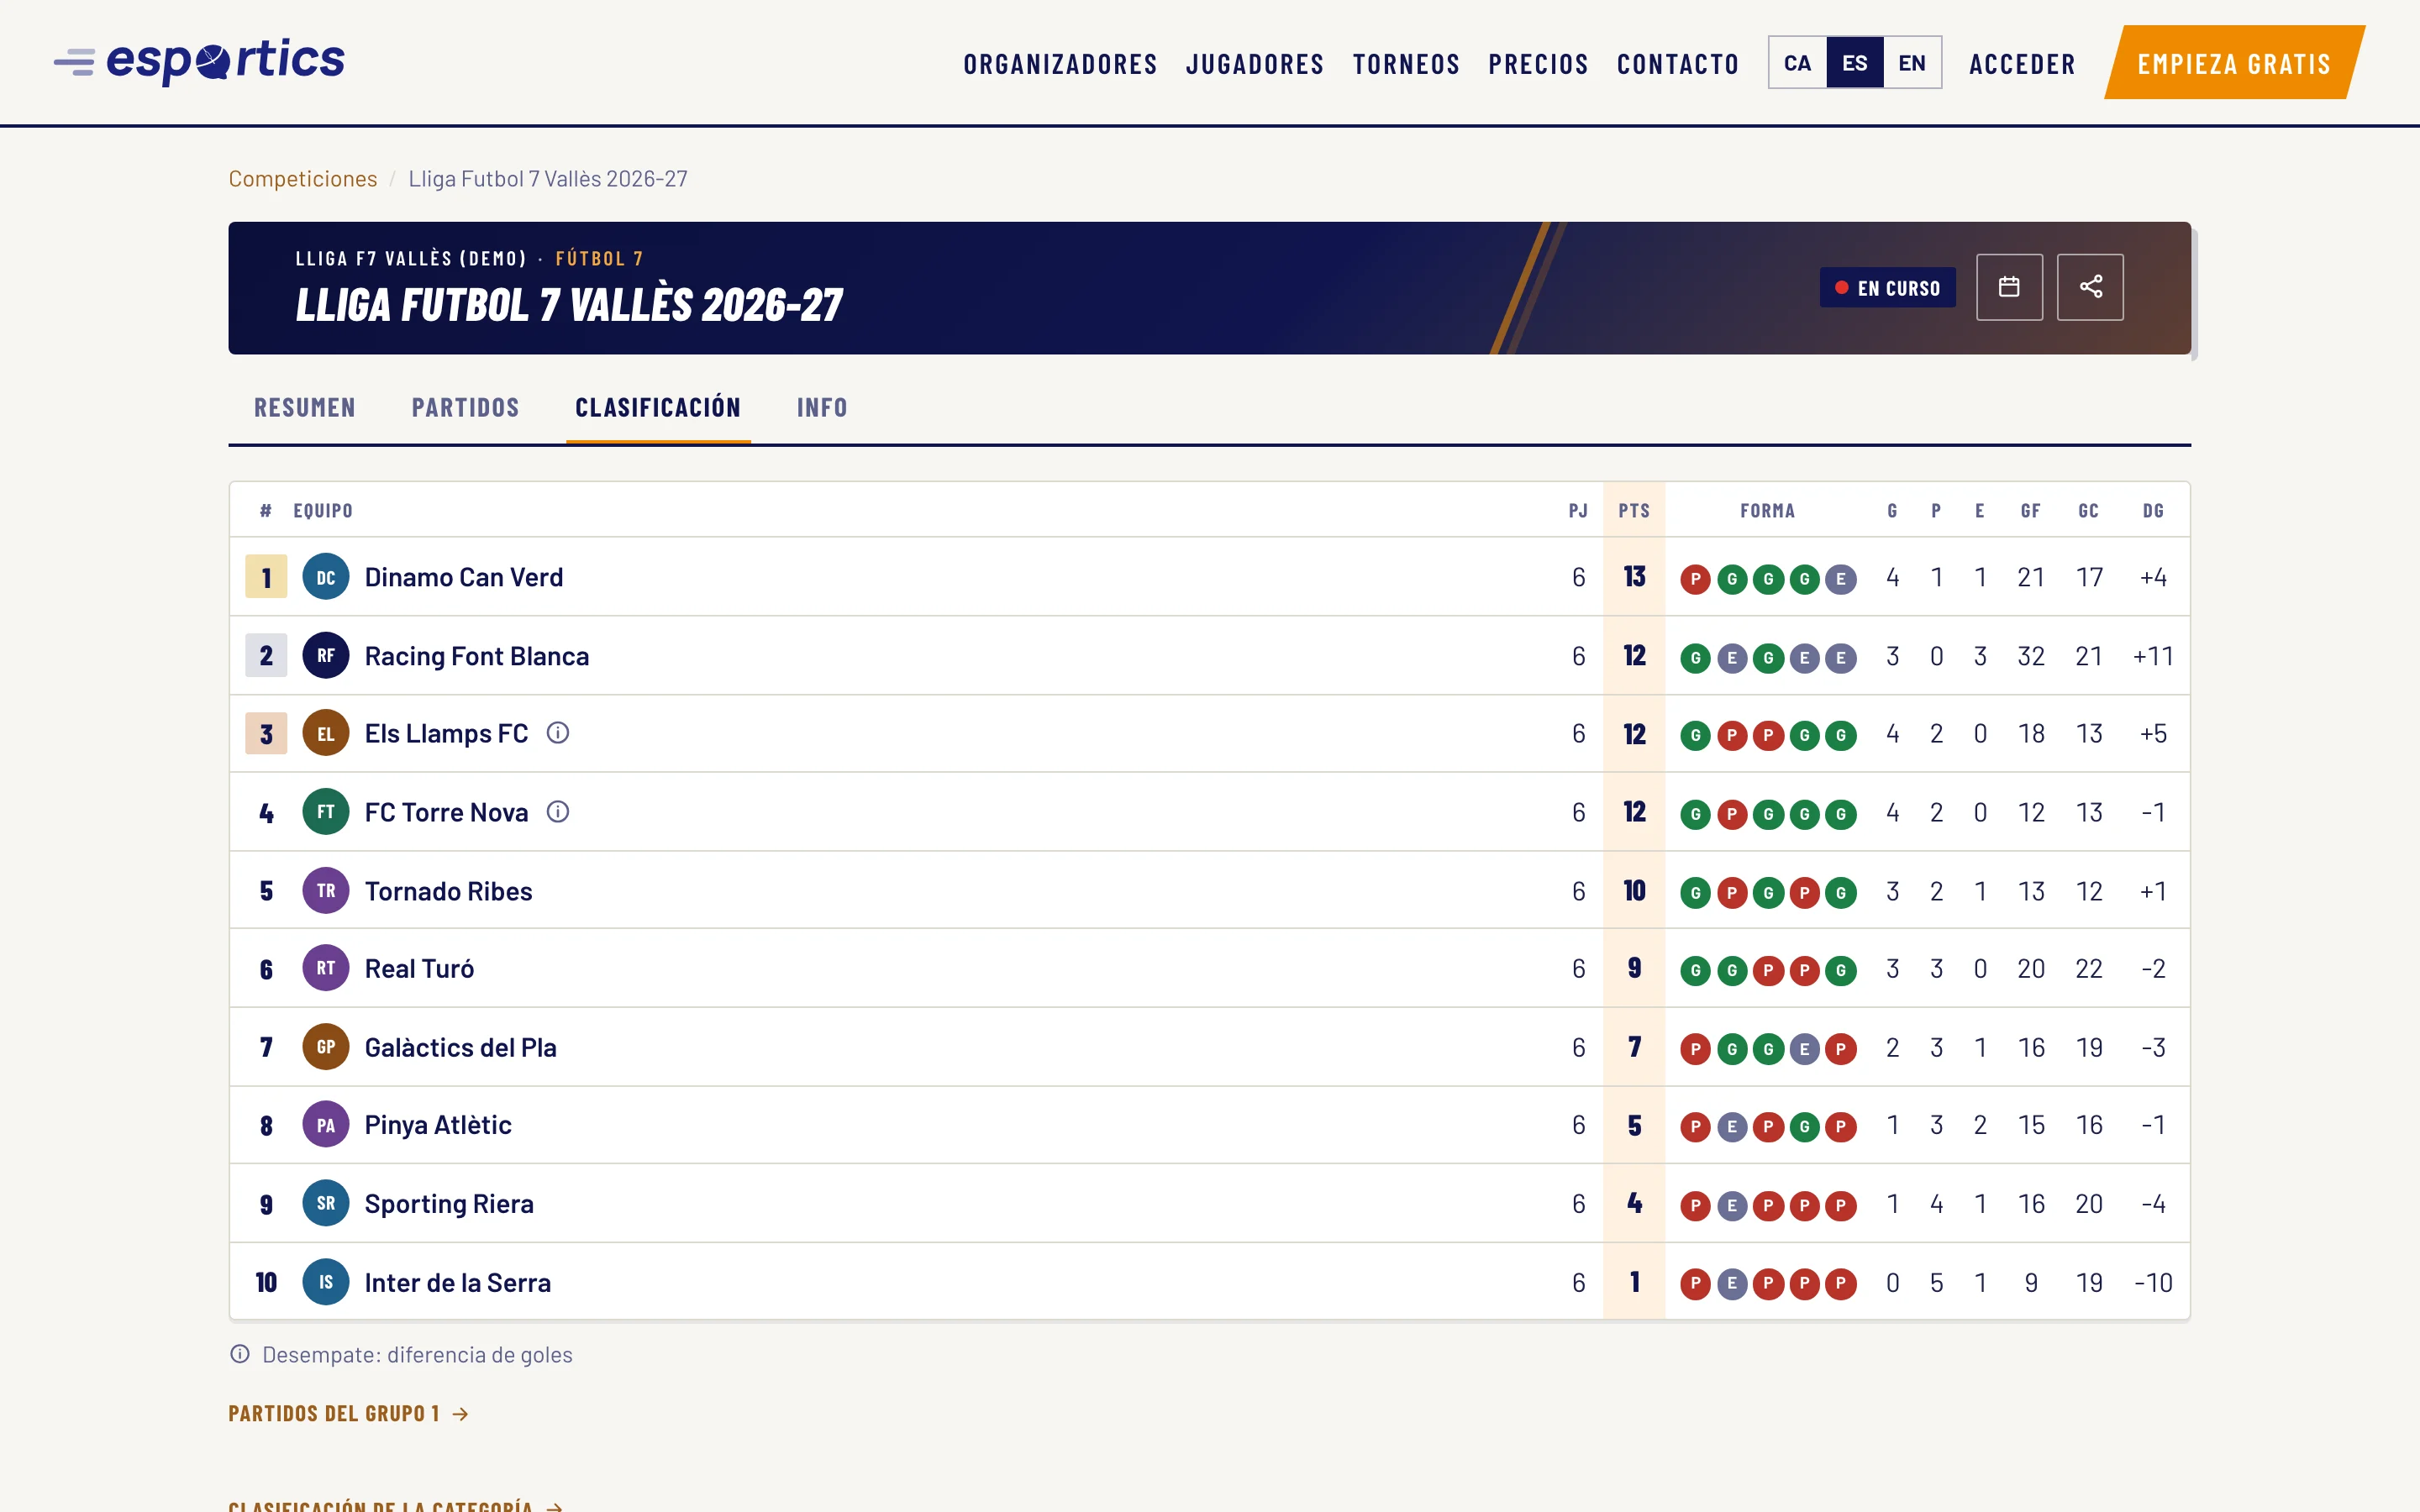The width and height of the screenshot is (2420, 1512).
Task: Click the info icon next to FC Torre Nova
Action: coord(558,812)
